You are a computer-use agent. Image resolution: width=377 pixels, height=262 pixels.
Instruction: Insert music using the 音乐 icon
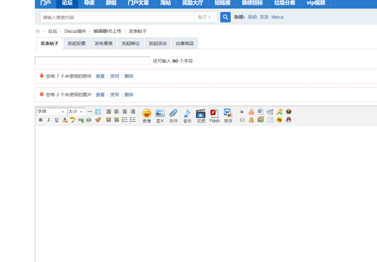point(187,116)
